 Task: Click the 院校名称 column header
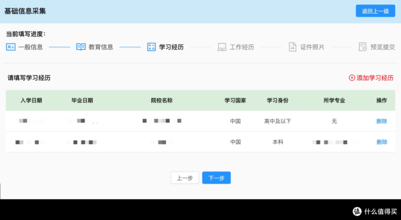click(162, 101)
